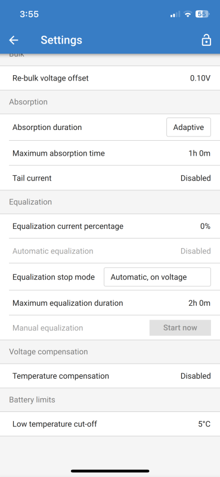
Task: Tap the cellular signal bars icon
Action: (175, 14)
